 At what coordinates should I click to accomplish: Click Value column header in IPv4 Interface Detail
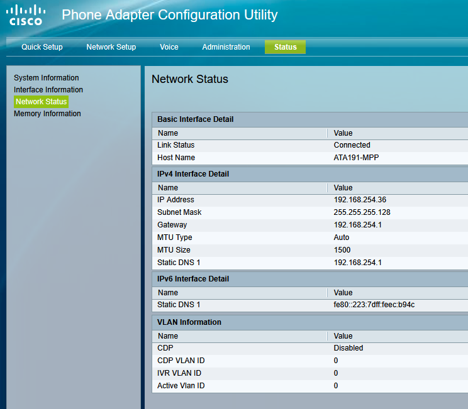[343, 188]
